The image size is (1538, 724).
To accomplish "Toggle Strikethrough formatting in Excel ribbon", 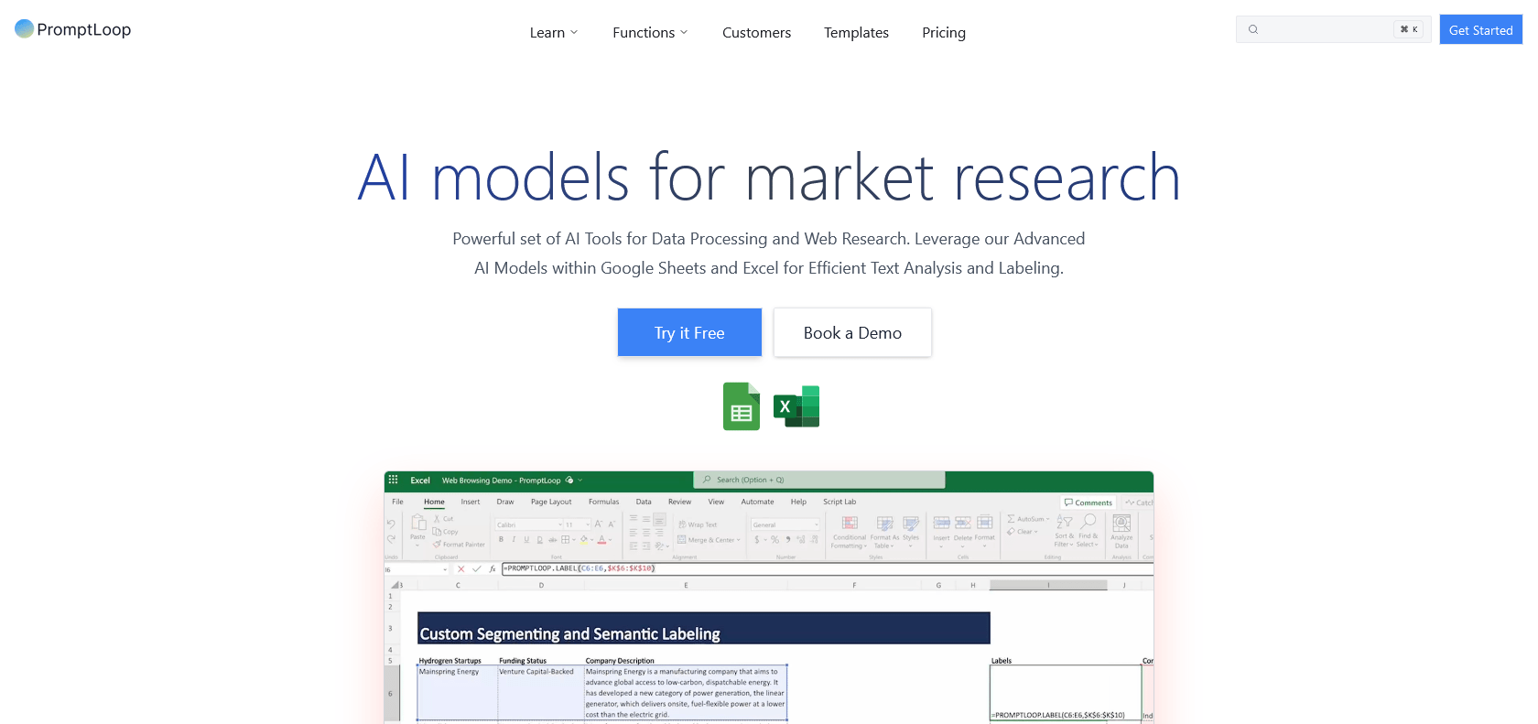I will [x=552, y=540].
